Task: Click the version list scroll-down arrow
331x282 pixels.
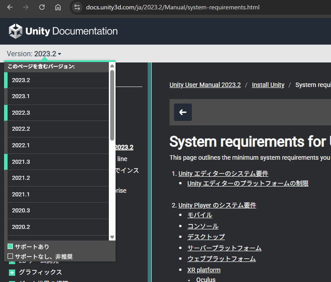Action: [112, 237]
